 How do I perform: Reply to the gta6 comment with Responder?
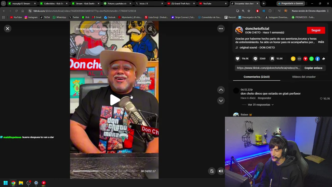click(x=264, y=98)
